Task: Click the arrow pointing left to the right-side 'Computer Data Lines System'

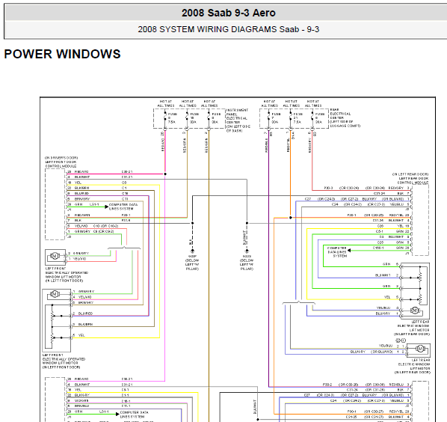Action: [x=349, y=251]
